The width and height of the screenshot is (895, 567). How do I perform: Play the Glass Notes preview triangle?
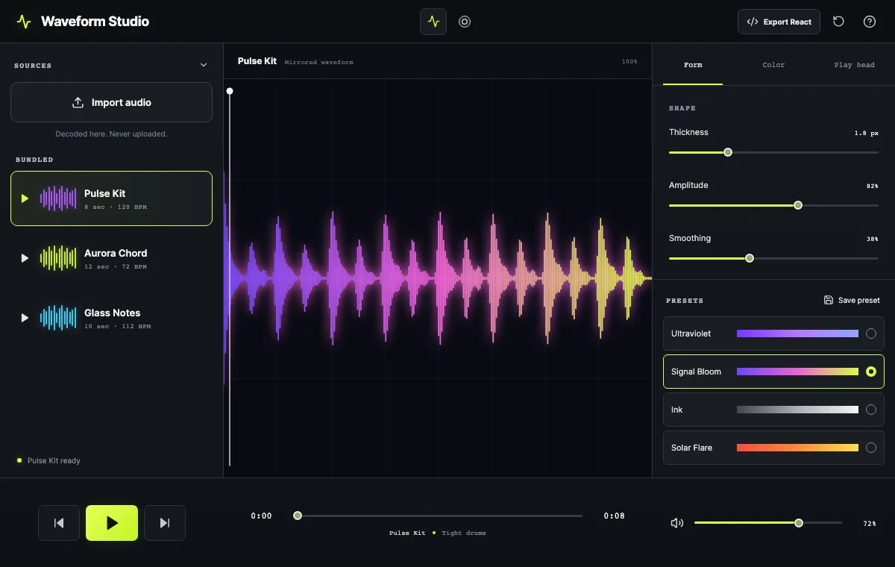[25, 318]
